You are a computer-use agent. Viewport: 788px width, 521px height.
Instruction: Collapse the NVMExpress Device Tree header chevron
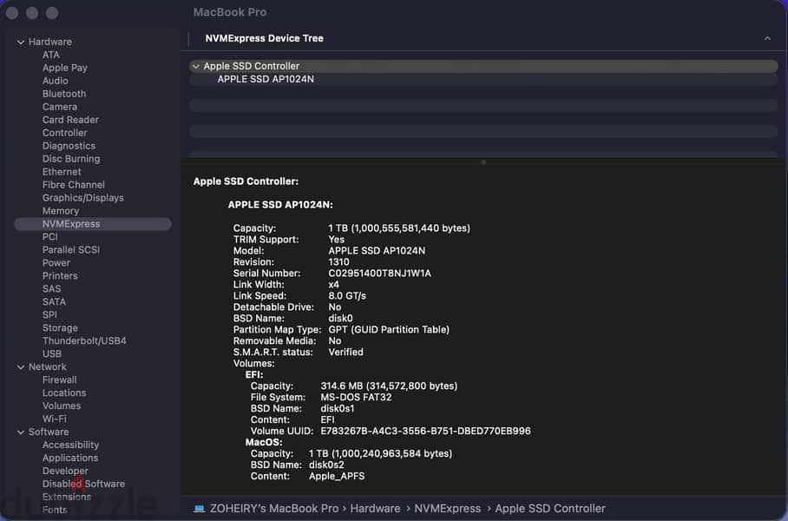pos(767,38)
